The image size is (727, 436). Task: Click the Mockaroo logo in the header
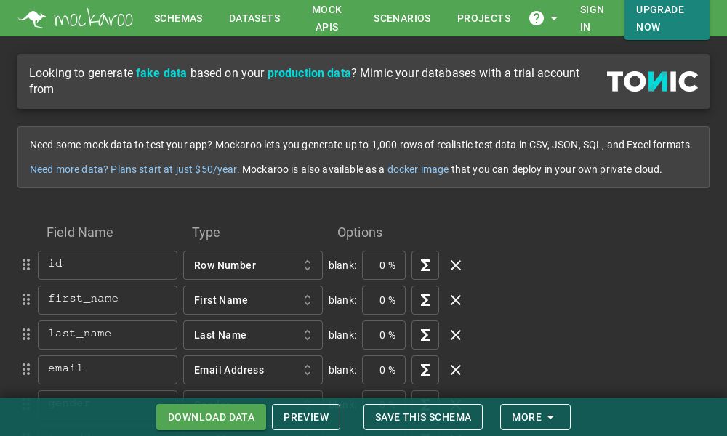[76, 18]
